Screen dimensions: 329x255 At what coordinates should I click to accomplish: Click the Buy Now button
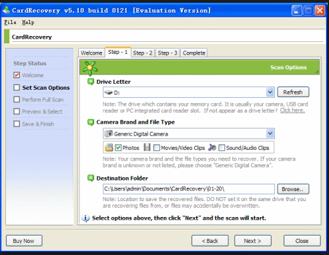point(24,241)
